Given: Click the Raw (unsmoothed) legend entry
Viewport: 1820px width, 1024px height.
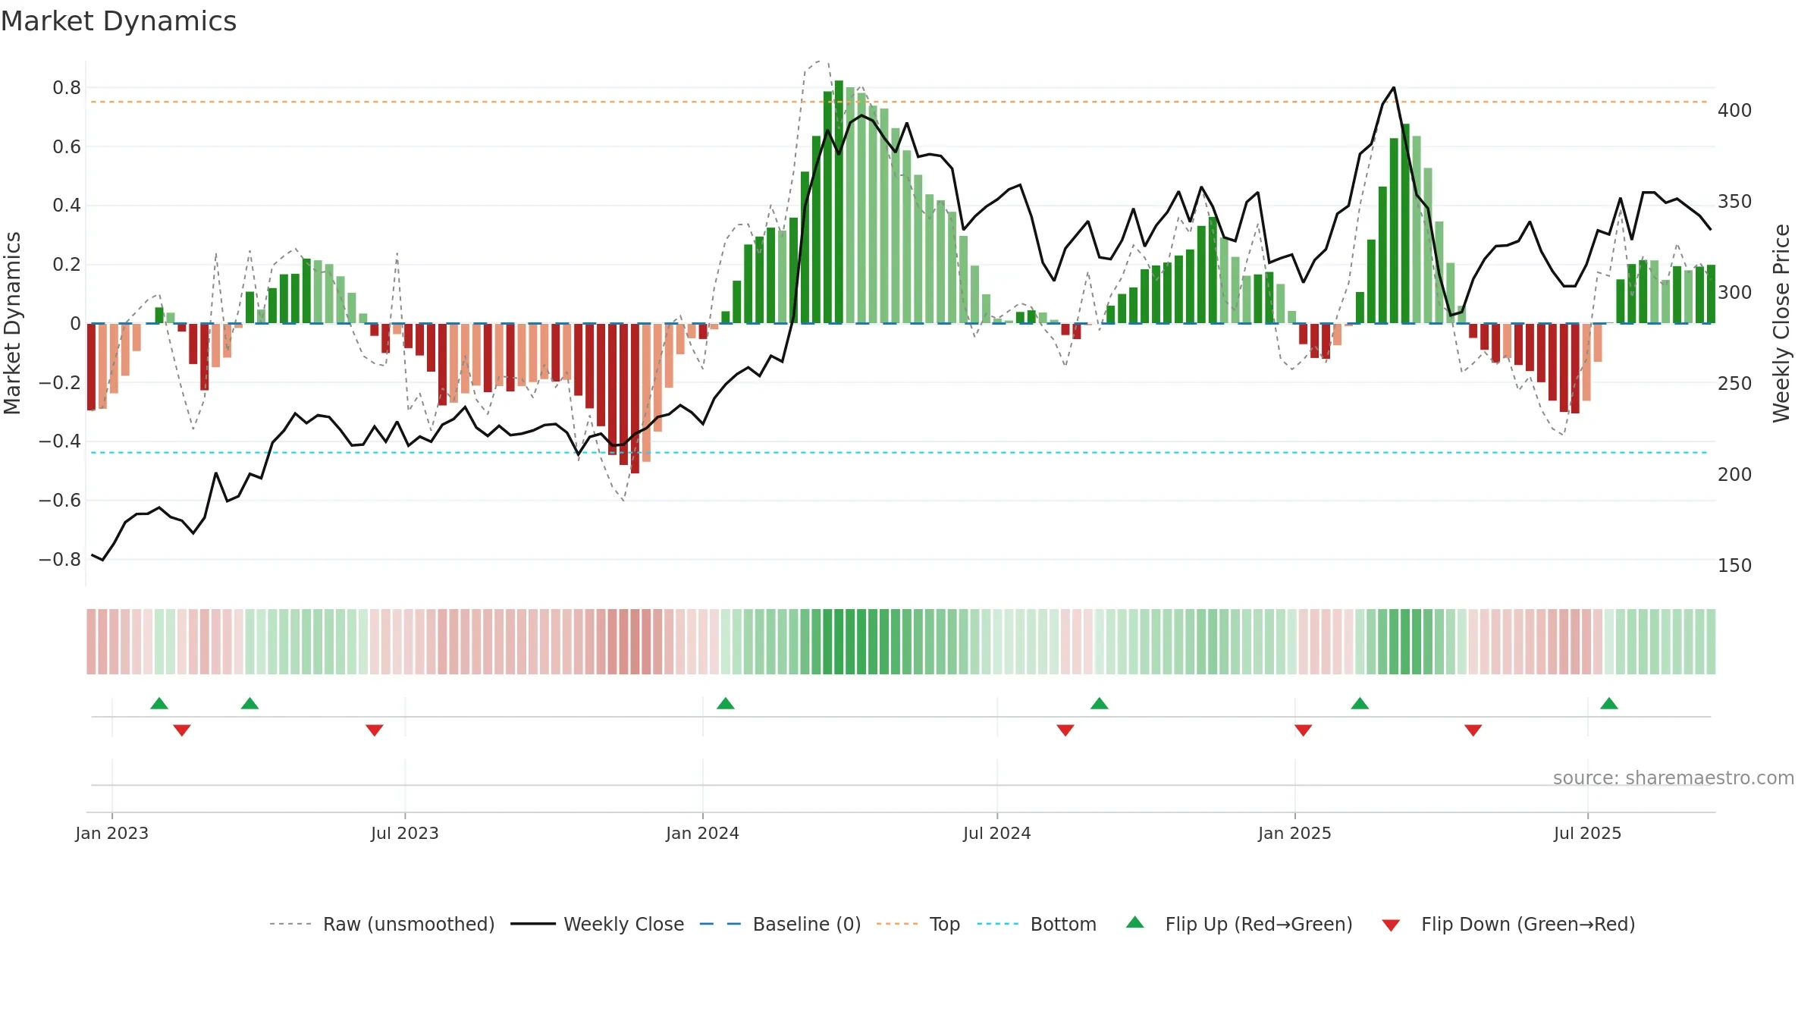Looking at the screenshot, I should [382, 924].
